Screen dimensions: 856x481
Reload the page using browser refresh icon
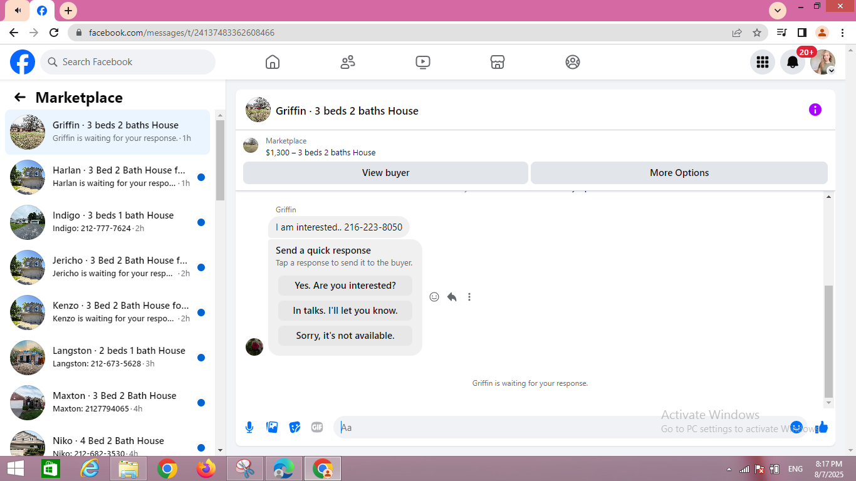pyautogui.click(x=54, y=33)
